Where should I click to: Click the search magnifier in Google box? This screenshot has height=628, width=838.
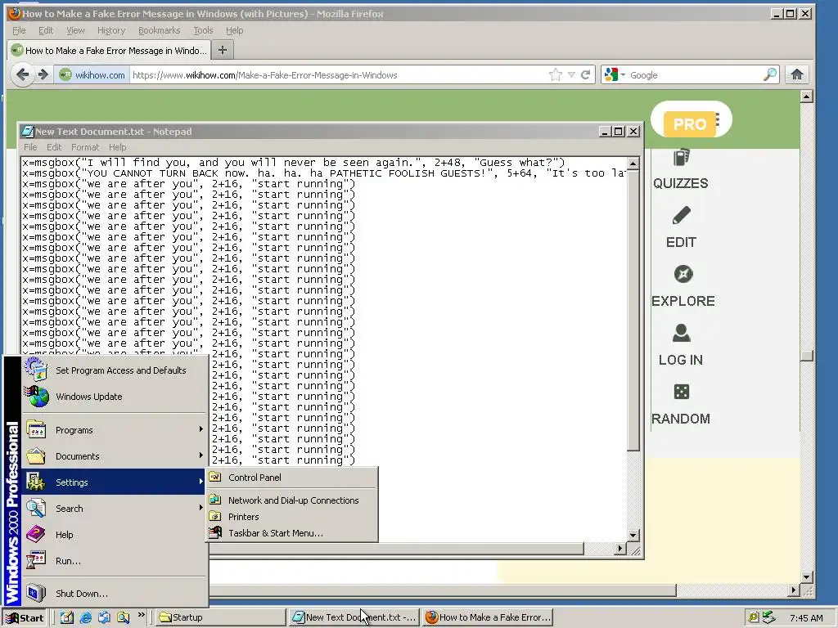point(769,74)
